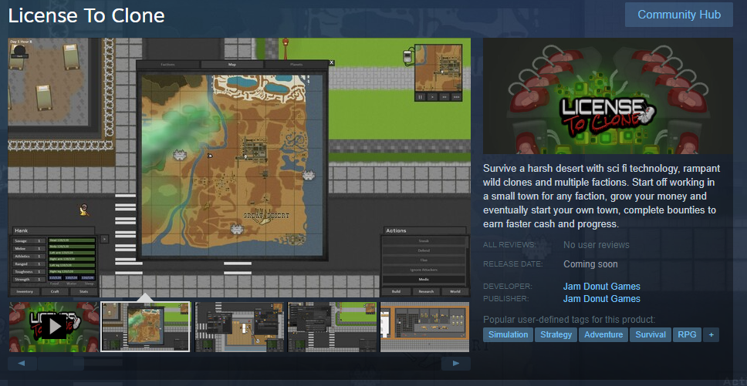Select the fifth thumbnail with orange building
This screenshot has height=386, width=747.
[424, 327]
